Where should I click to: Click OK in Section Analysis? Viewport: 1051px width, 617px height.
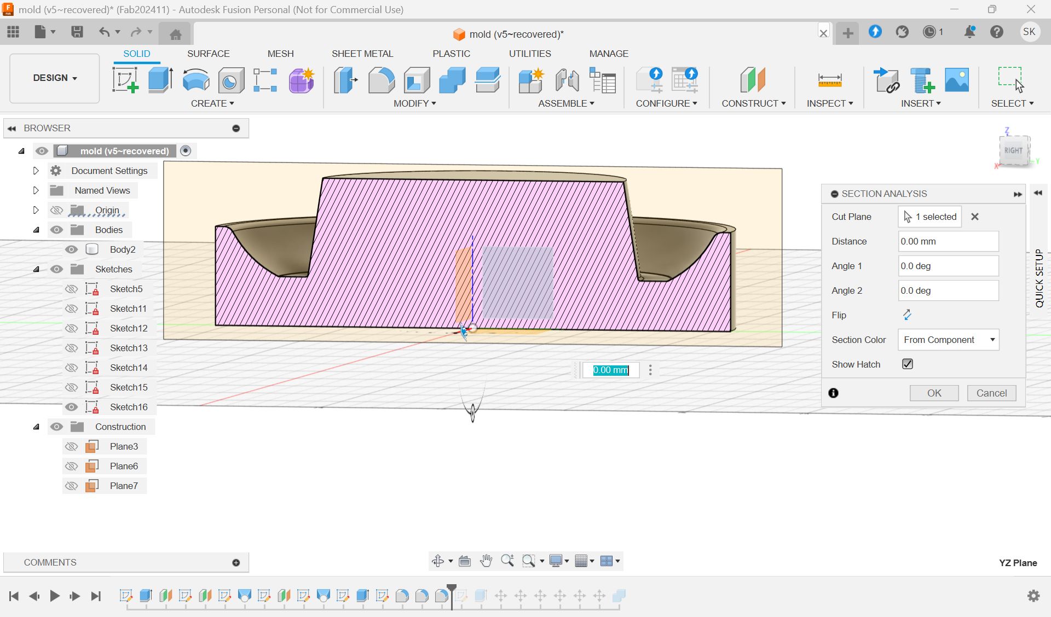pos(934,393)
